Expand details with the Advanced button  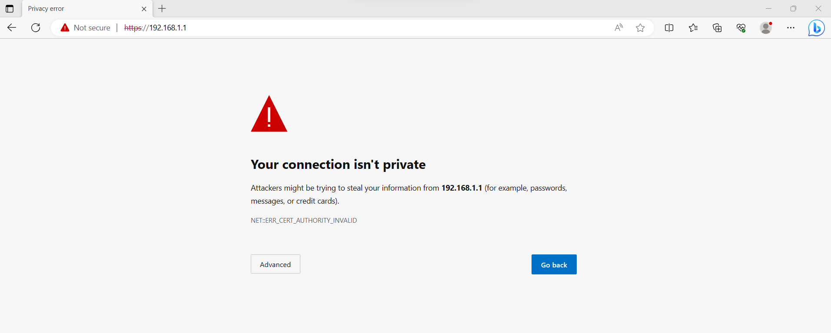[275, 264]
